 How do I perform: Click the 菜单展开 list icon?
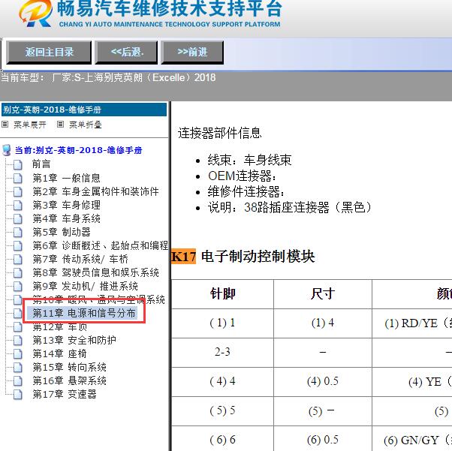(x=5, y=125)
